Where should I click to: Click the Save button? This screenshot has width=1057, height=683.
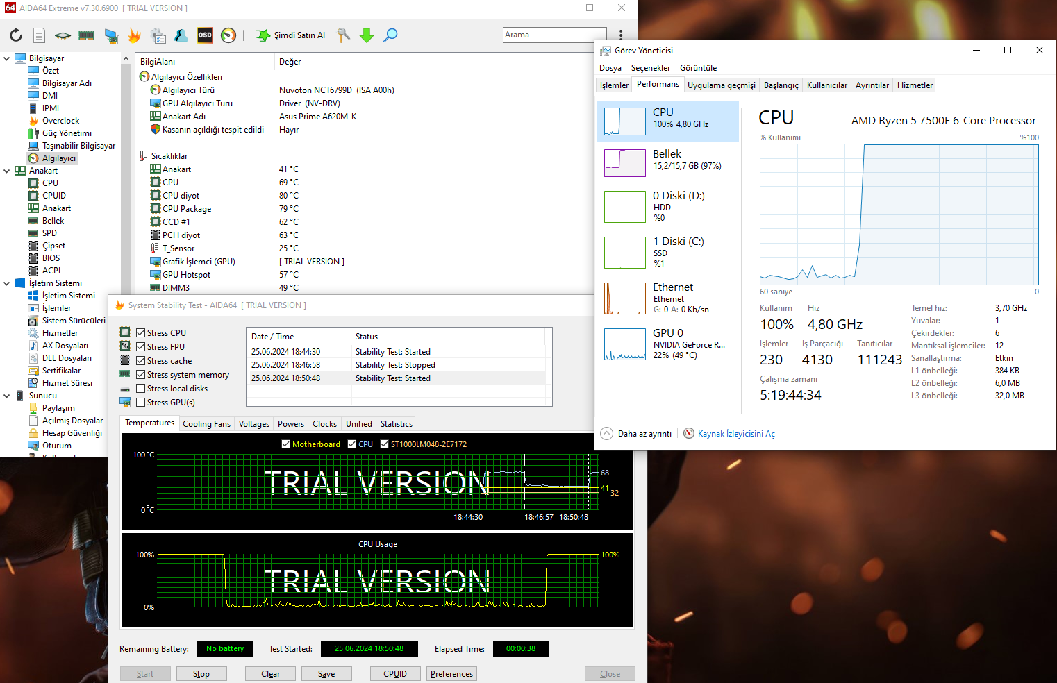tap(326, 674)
